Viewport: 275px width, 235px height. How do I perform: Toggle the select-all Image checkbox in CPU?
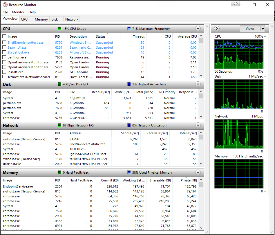pos(4,36)
